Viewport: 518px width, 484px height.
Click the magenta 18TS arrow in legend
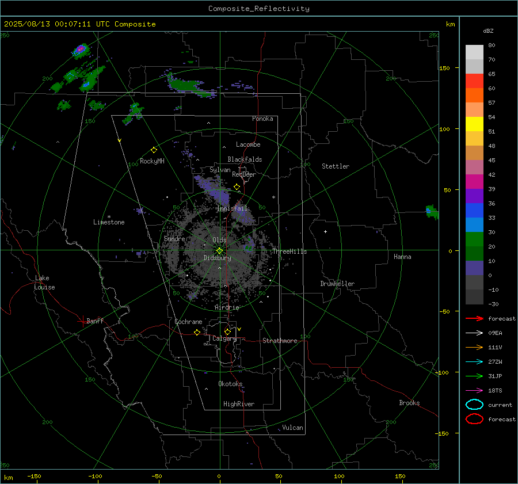(x=474, y=391)
